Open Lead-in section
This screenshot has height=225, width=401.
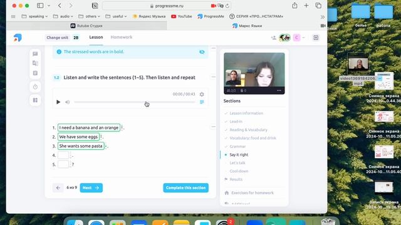pyautogui.click(x=236, y=122)
